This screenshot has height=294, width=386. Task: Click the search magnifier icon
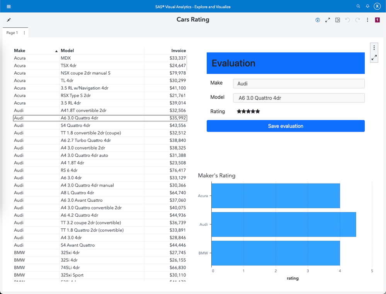358,7
